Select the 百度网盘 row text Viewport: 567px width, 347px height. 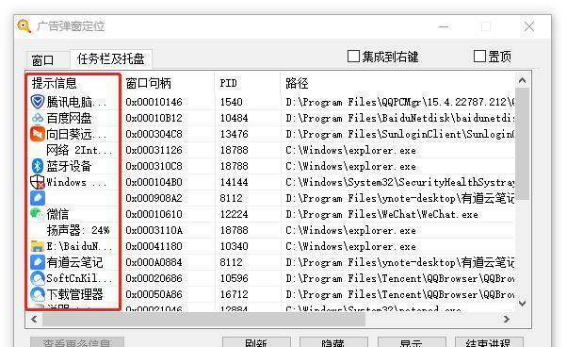pos(69,118)
